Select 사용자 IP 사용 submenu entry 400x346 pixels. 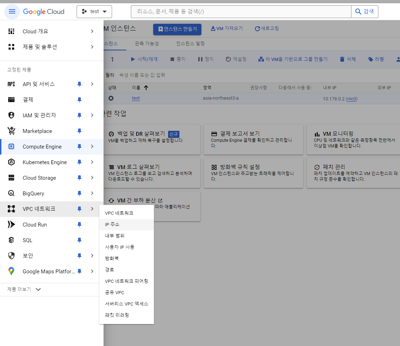127,247
